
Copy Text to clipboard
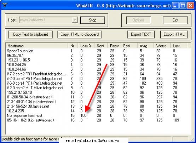tap(30, 34)
